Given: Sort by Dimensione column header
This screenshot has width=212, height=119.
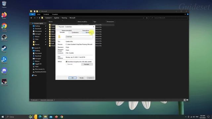Looking at the screenshot, I should [x=110, y=22].
